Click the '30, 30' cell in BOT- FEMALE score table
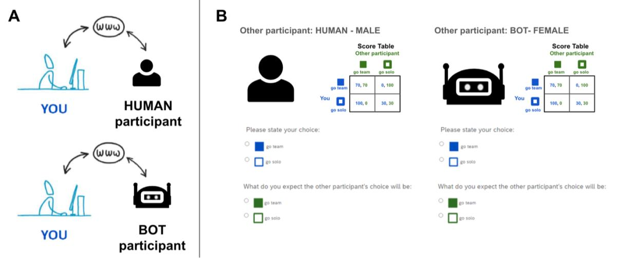Screen dimensions: 618x269 coord(582,103)
